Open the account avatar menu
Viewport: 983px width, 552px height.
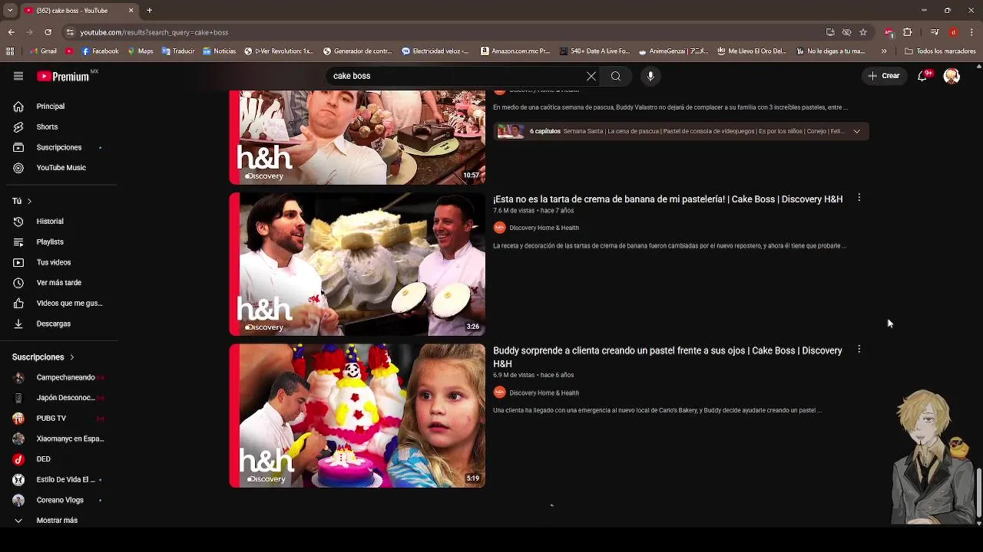952,76
